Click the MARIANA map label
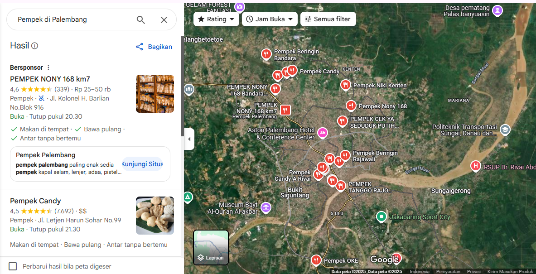Viewport: 536px width, 274px height. pyautogui.click(x=459, y=101)
